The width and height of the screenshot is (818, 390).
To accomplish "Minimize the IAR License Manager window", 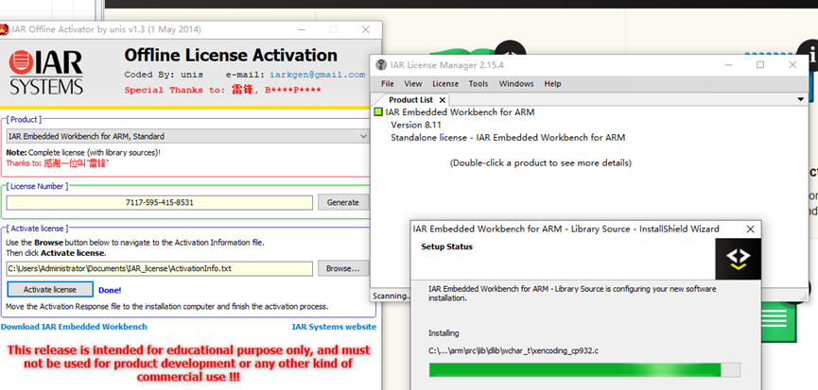I will 729,65.
